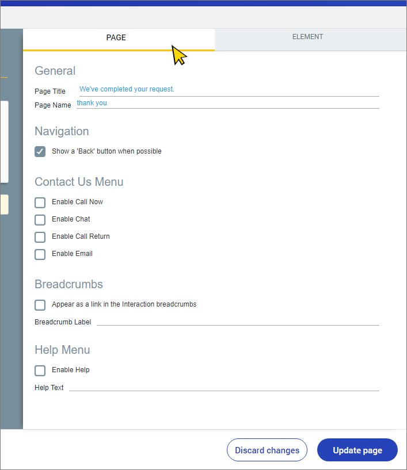407x470 pixels.
Task: Click the 'Enable Call Return' label text
Action: coord(81,236)
